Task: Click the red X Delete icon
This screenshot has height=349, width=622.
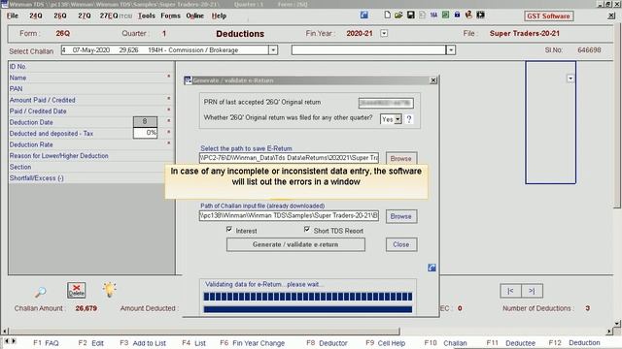Action: (76, 291)
